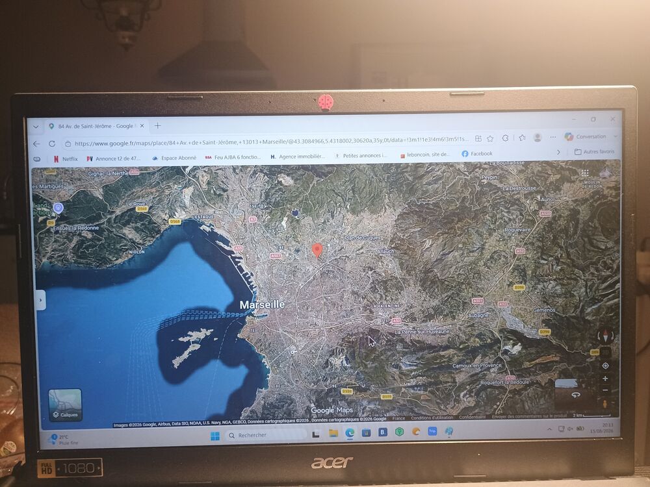Viewport: 650px width, 487px height.
Task: Close the Google Maps tab
Action: (142, 125)
